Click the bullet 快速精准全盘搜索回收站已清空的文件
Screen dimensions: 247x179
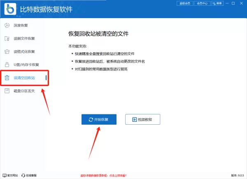pyautogui.click(x=105, y=54)
